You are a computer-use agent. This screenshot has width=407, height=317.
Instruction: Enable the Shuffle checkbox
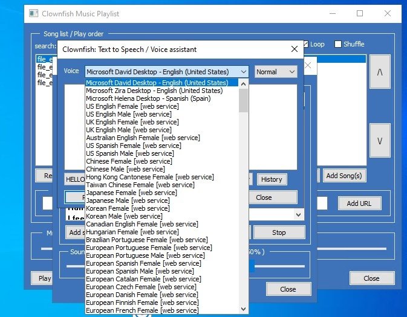(337, 44)
